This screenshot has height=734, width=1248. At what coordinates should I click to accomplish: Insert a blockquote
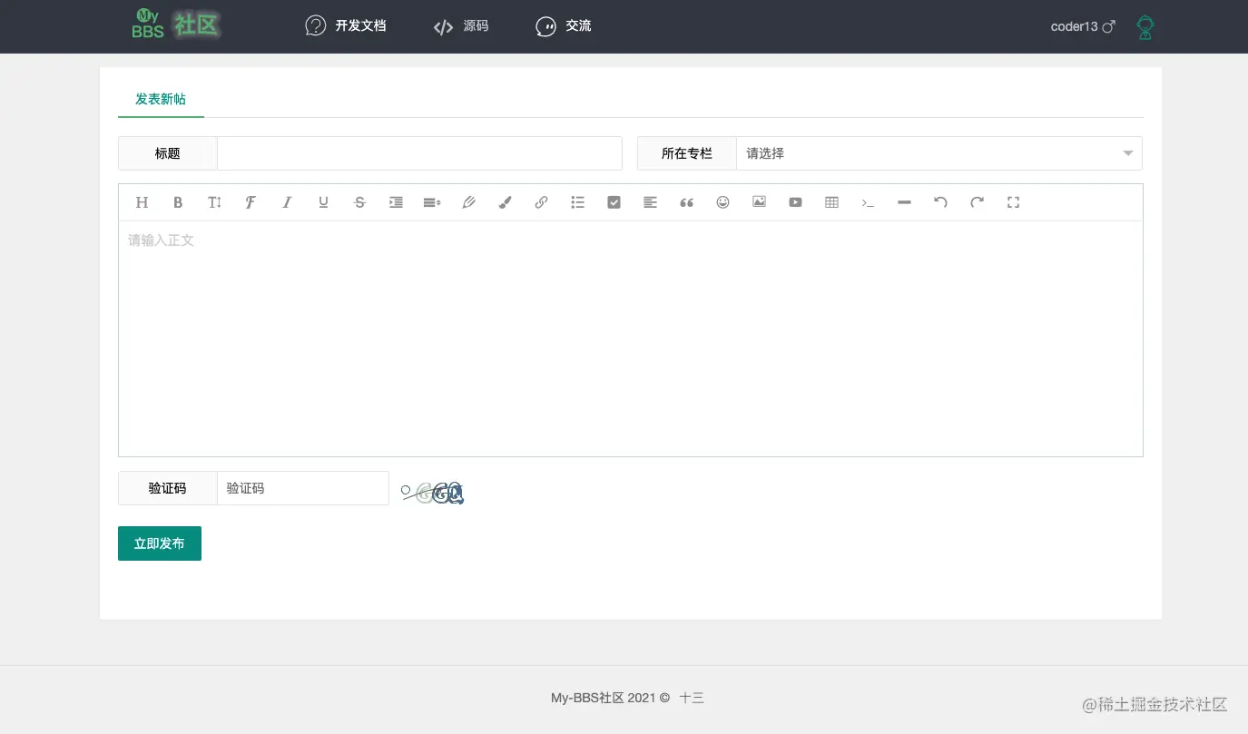pos(686,202)
